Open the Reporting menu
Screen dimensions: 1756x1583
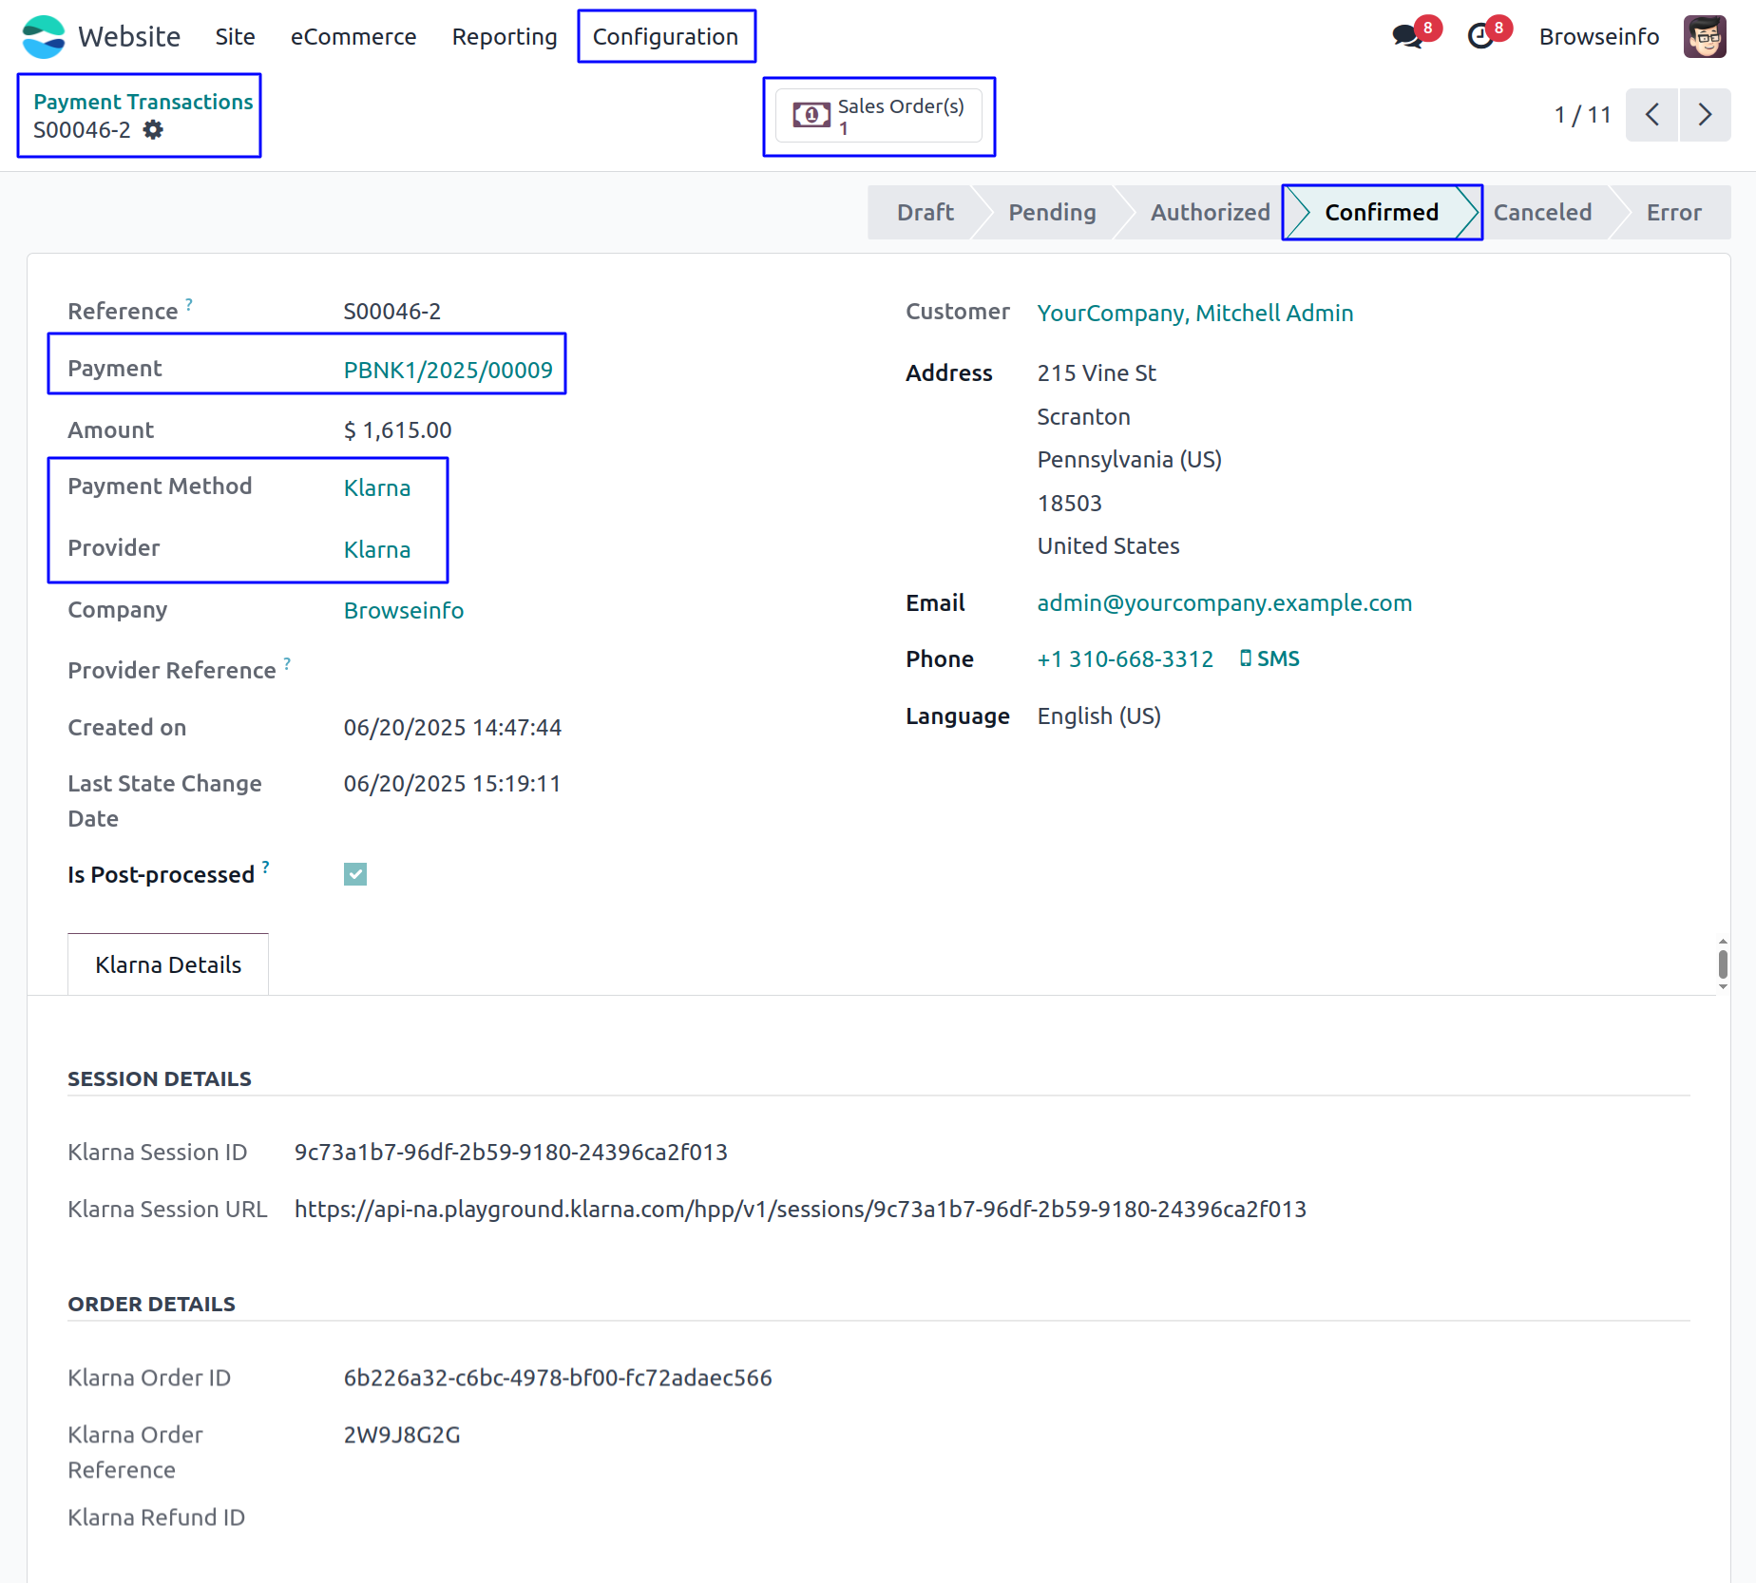point(505,37)
